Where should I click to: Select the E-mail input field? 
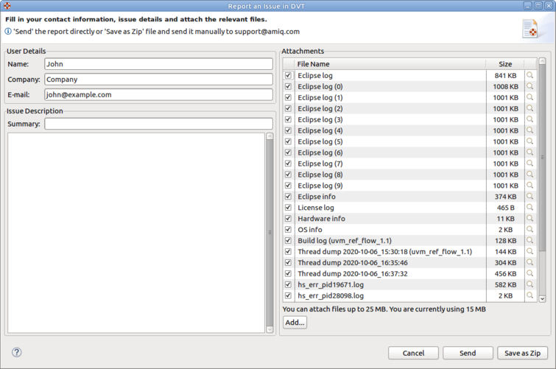click(158, 94)
